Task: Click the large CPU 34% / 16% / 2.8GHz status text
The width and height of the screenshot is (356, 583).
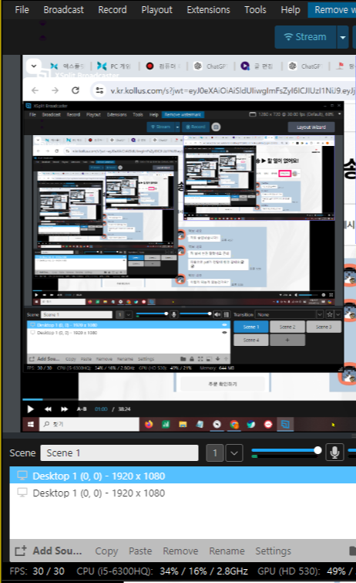Action: point(163,571)
